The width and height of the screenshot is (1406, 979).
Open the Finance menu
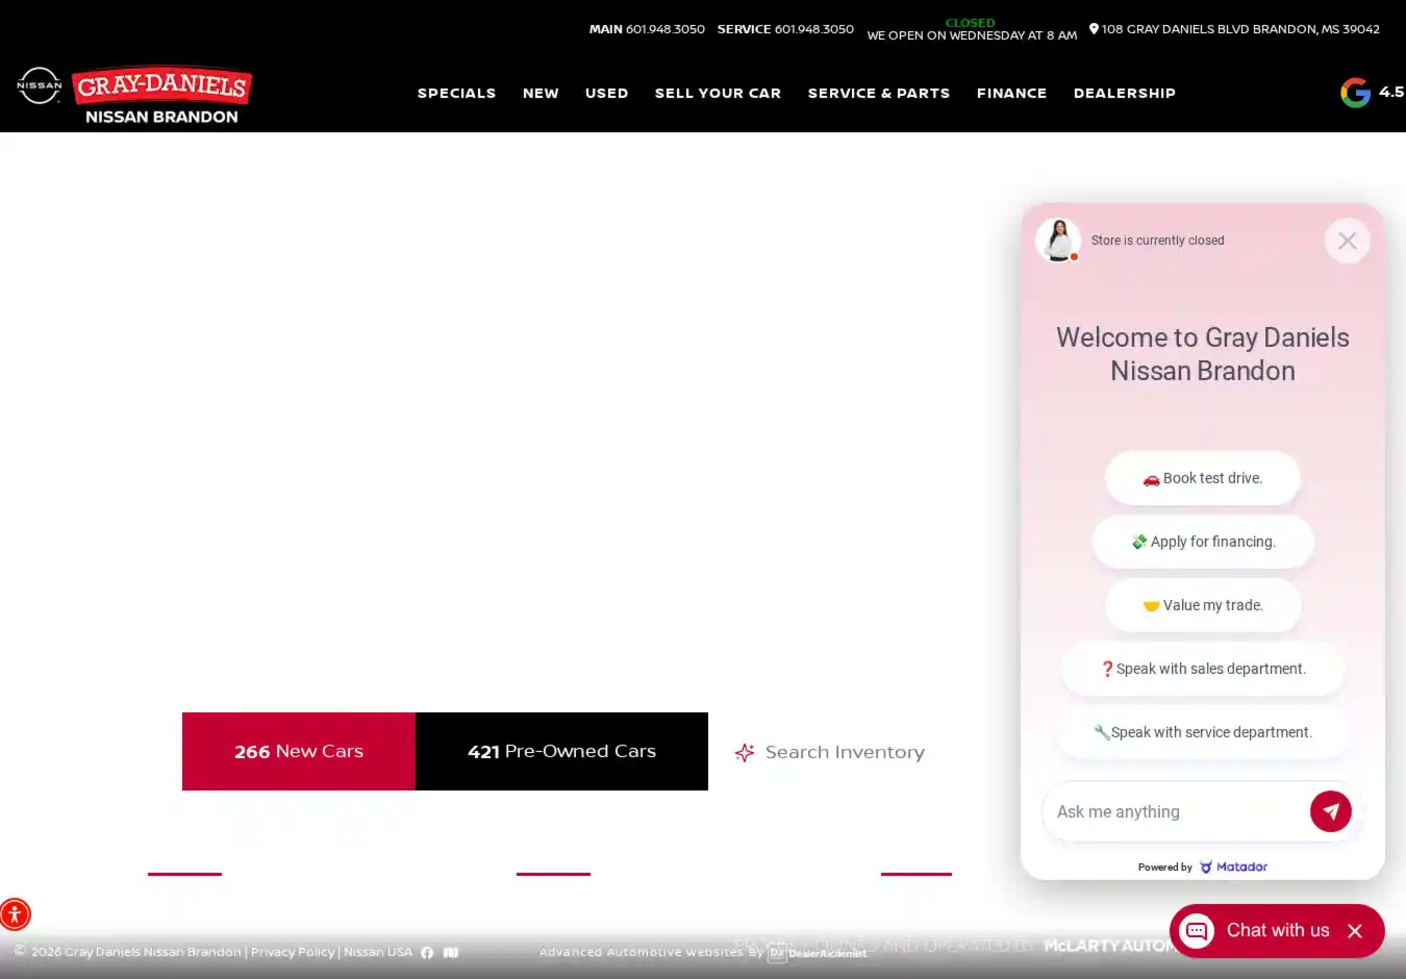click(x=1012, y=93)
